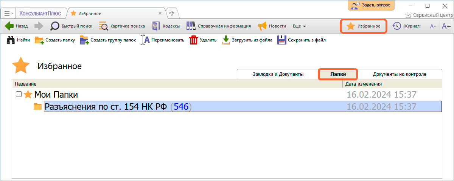This screenshot has height=181, width=454.
Task: Click Сохранить в файл
Action: (x=302, y=40)
